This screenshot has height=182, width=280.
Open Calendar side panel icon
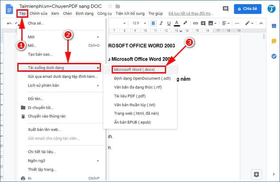click(274, 26)
